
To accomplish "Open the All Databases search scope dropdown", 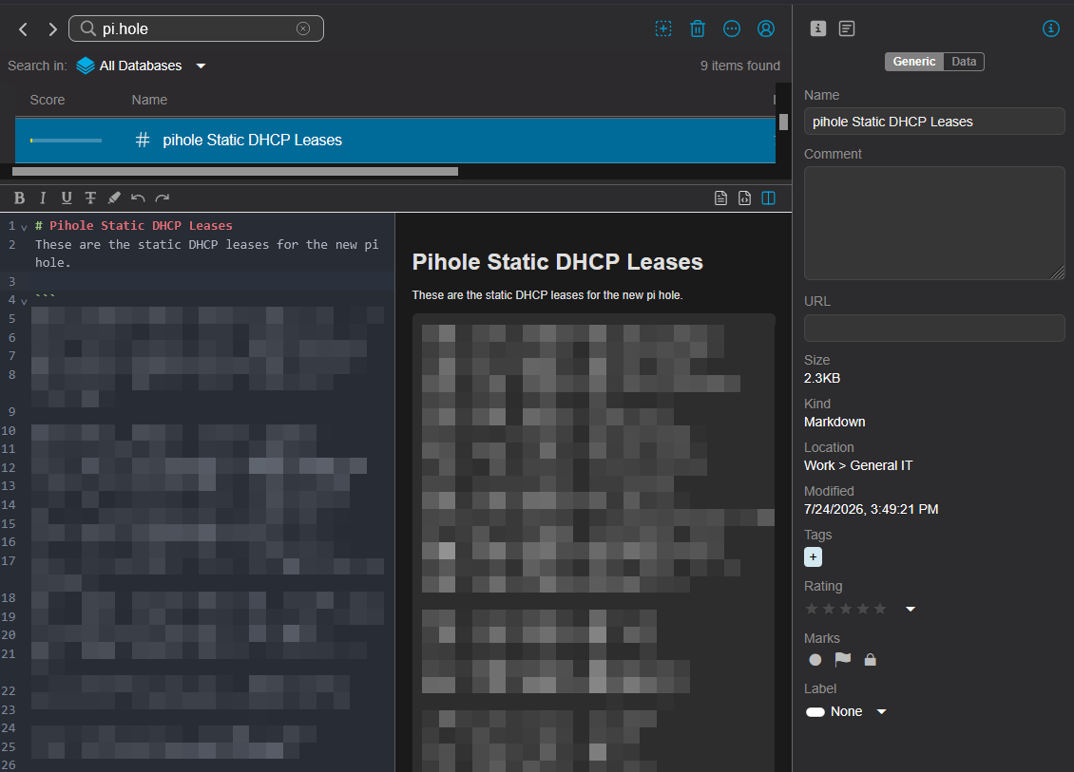I will (141, 66).
